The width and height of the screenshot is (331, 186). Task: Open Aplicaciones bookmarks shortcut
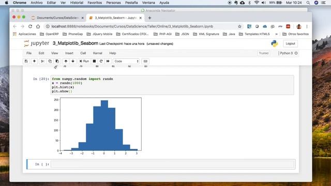[24, 34]
